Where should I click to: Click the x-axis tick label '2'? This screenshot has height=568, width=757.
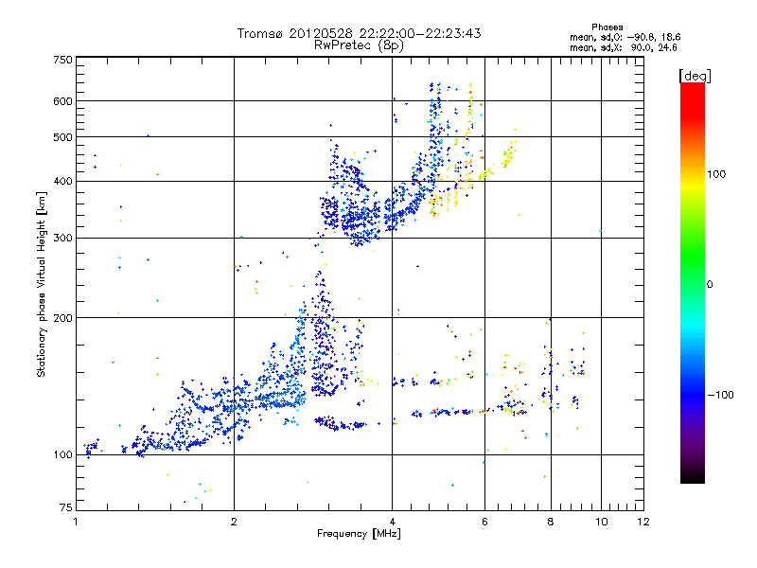(x=234, y=522)
